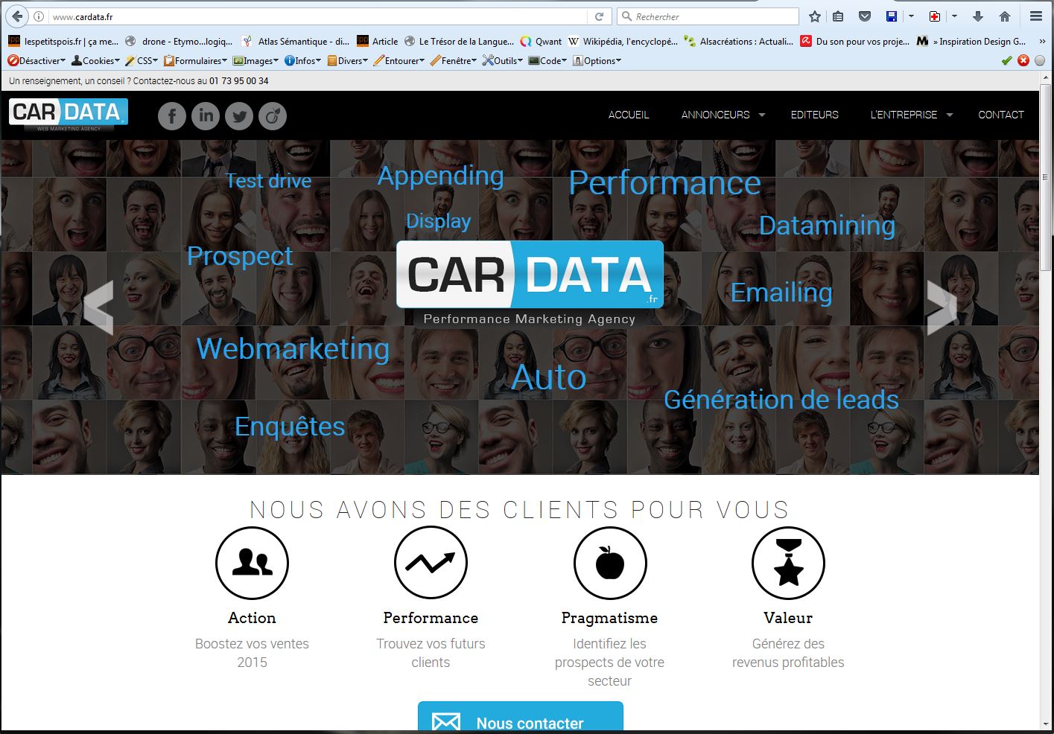The width and height of the screenshot is (1054, 734).
Task: Open the drone - Etymologie bookmark
Action: click(179, 42)
